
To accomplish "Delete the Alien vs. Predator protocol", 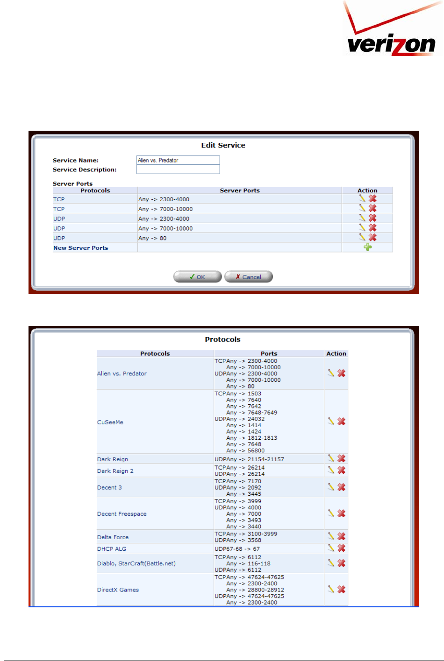I will [342, 373].
